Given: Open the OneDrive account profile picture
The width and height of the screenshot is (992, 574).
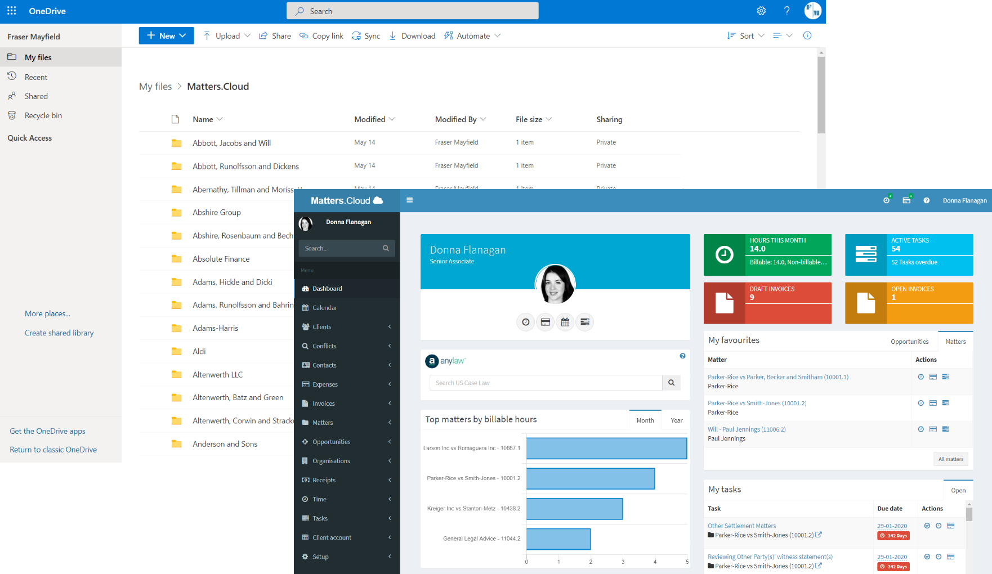Looking at the screenshot, I should 812,11.
